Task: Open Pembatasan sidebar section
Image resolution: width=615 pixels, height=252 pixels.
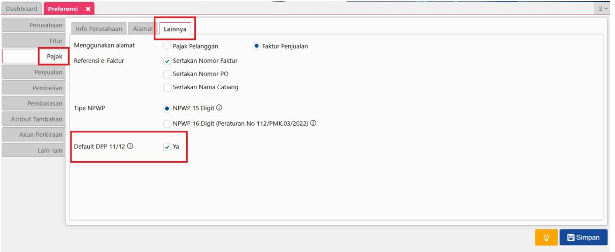Action: click(34, 103)
